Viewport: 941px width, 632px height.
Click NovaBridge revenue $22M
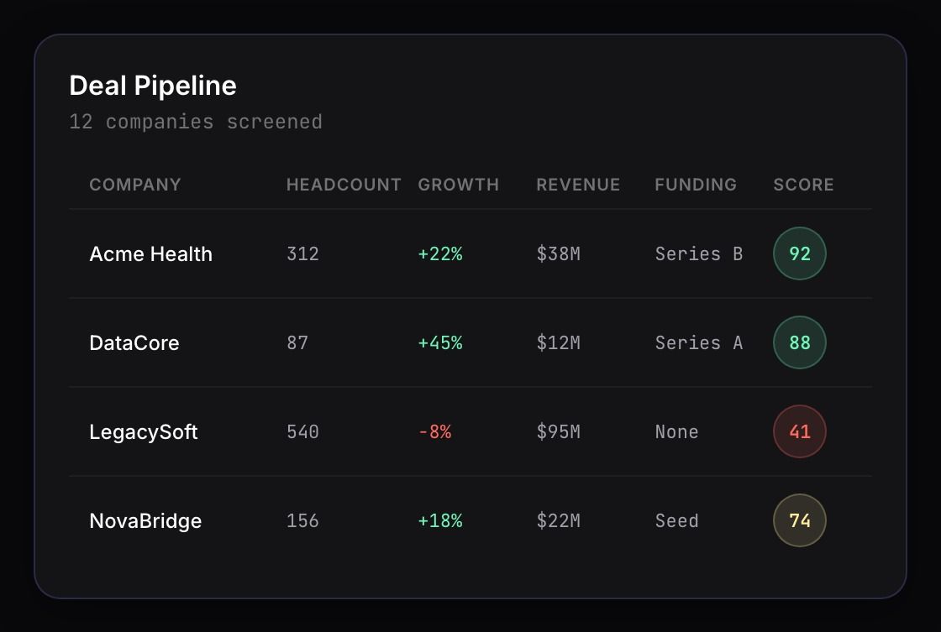pyautogui.click(x=558, y=520)
